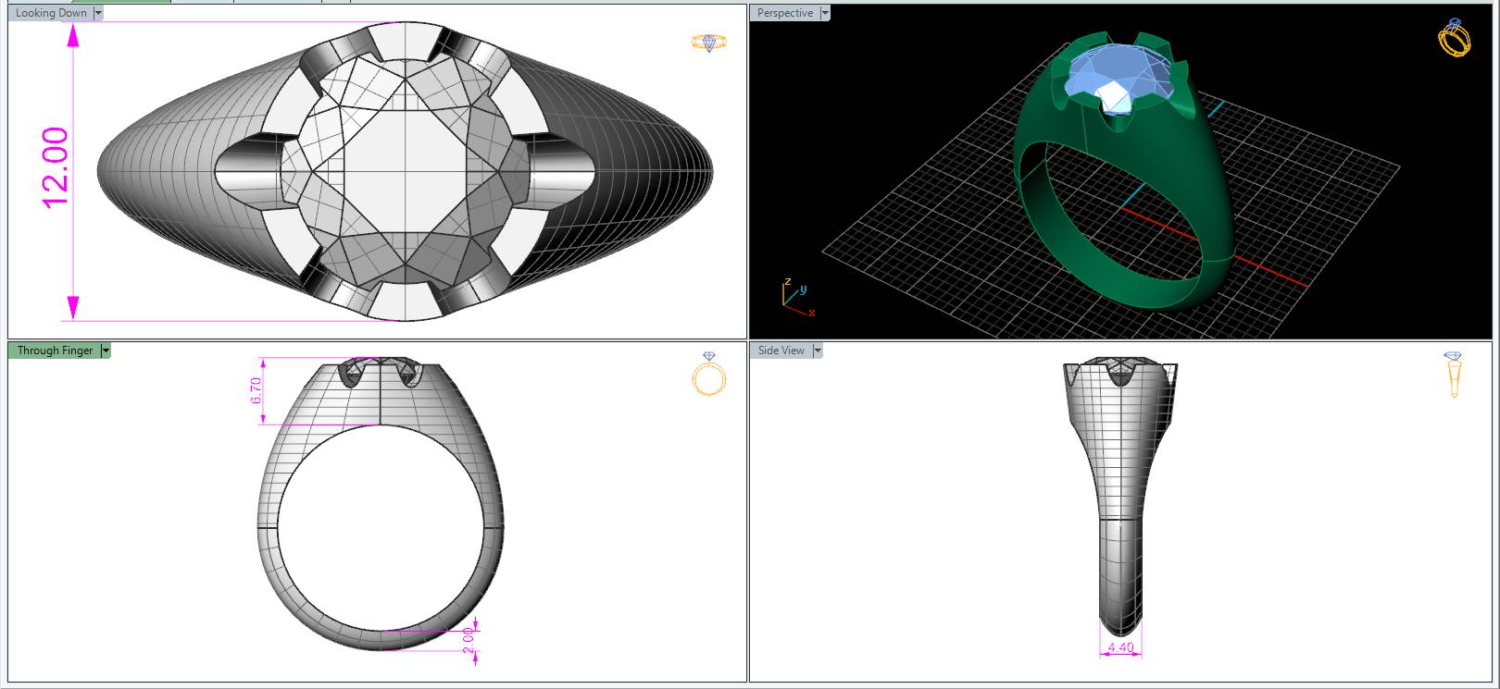Click the gemstone table facet in Looking Down
Viewport: 1500px width, 689px height.
(407, 172)
